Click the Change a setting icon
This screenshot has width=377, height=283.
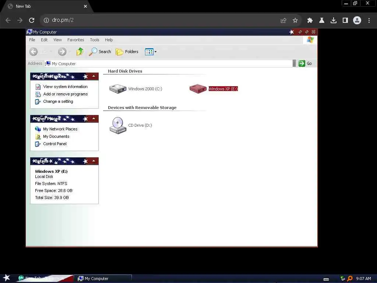[38, 102]
